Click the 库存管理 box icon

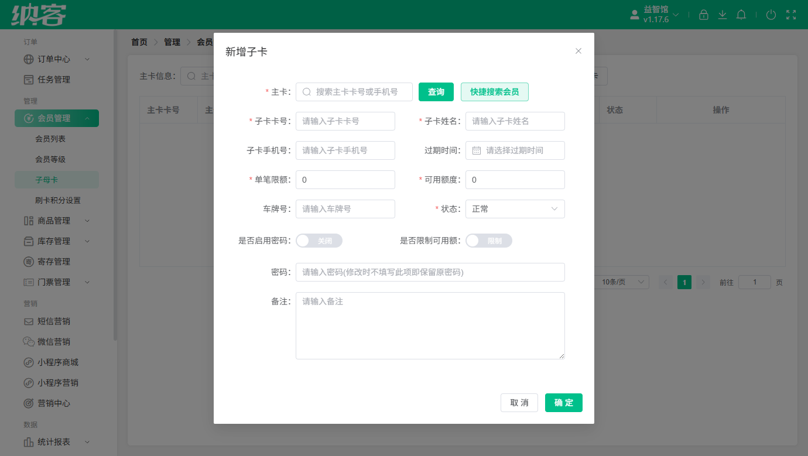tap(29, 241)
